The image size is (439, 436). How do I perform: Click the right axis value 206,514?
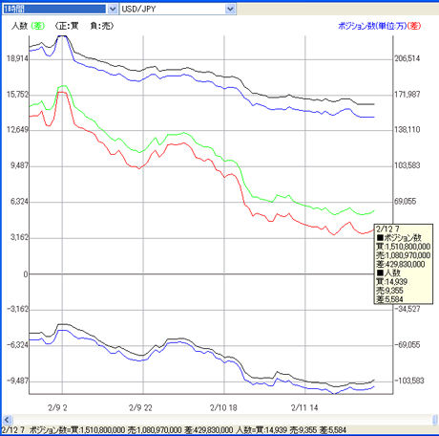point(408,58)
